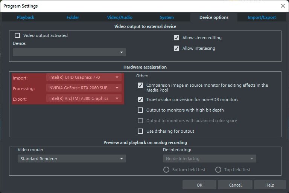Image resolution: width=289 pixels, height=193 pixels.
Task: Disable Comparison image in source monitor option
Action: (x=140, y=85)
